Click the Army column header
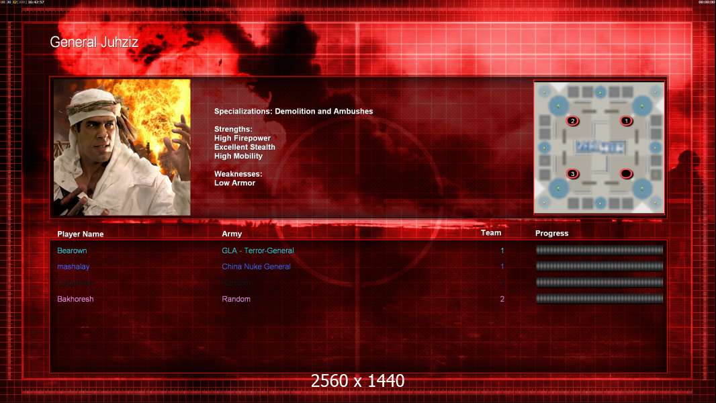Viewport: 716px width, 403px height. pos(232,234)
